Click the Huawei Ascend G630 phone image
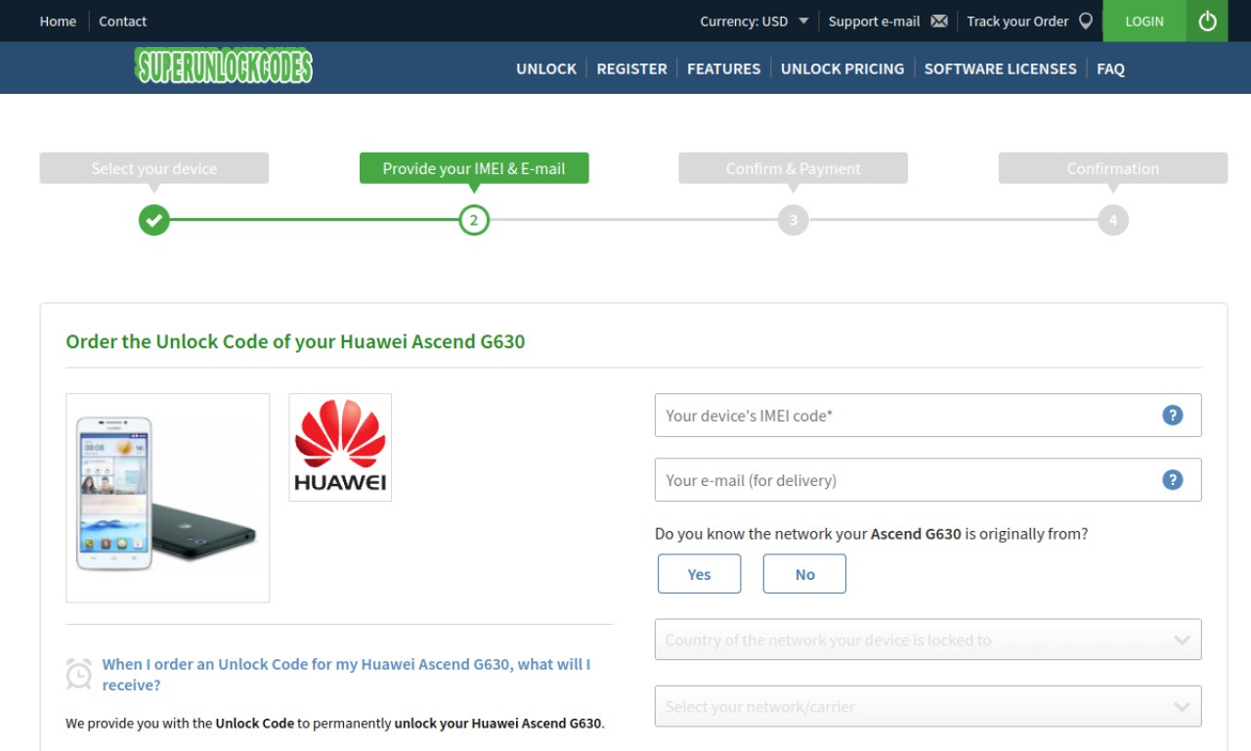This screenshot has height=751, width=1251. click(x=167, y=498)
